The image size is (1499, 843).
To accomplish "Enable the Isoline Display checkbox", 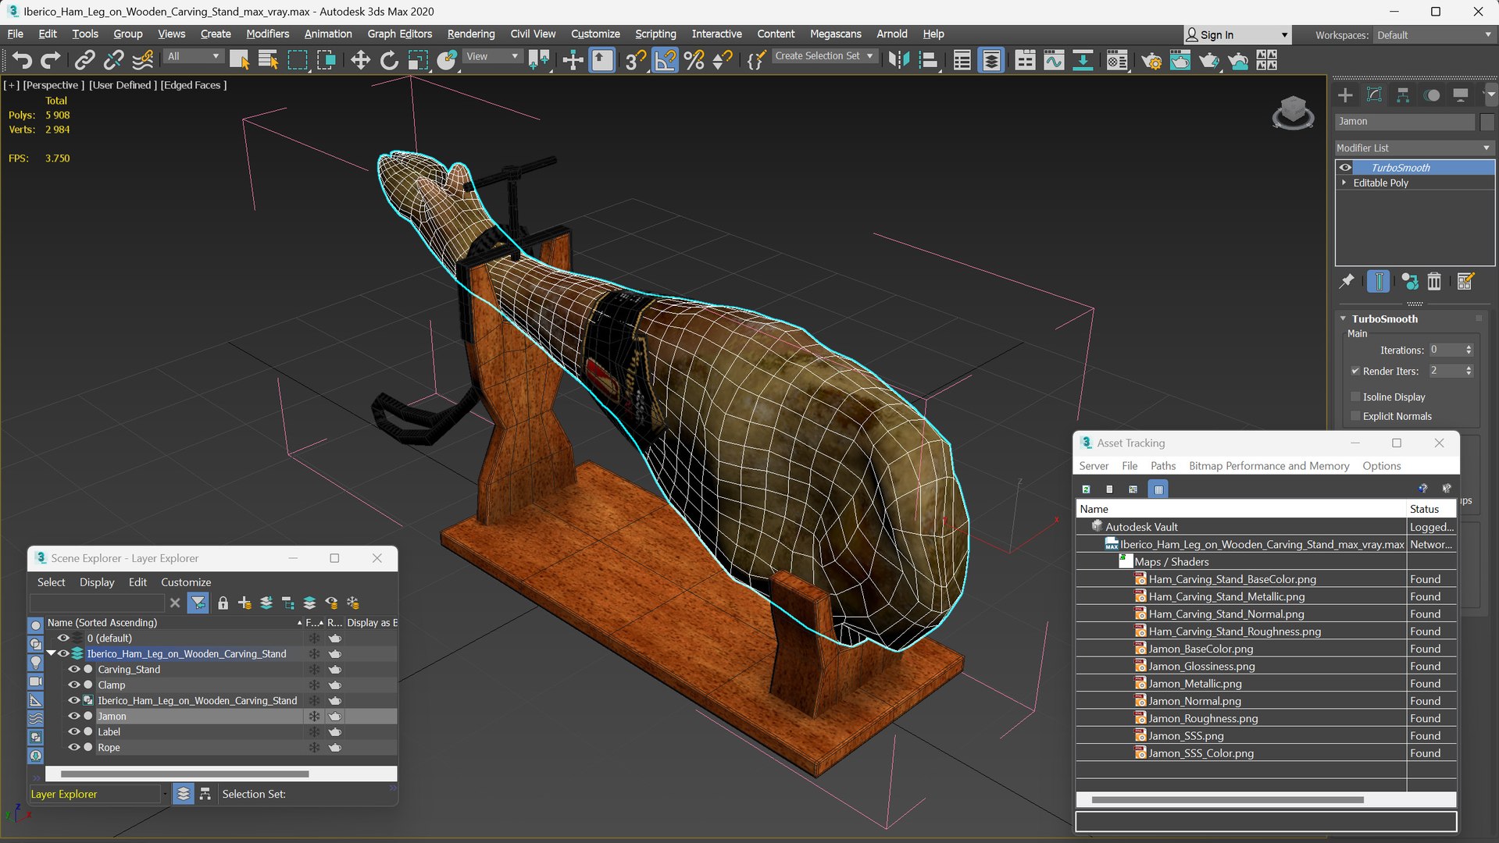I will (x=1356, y=397).
